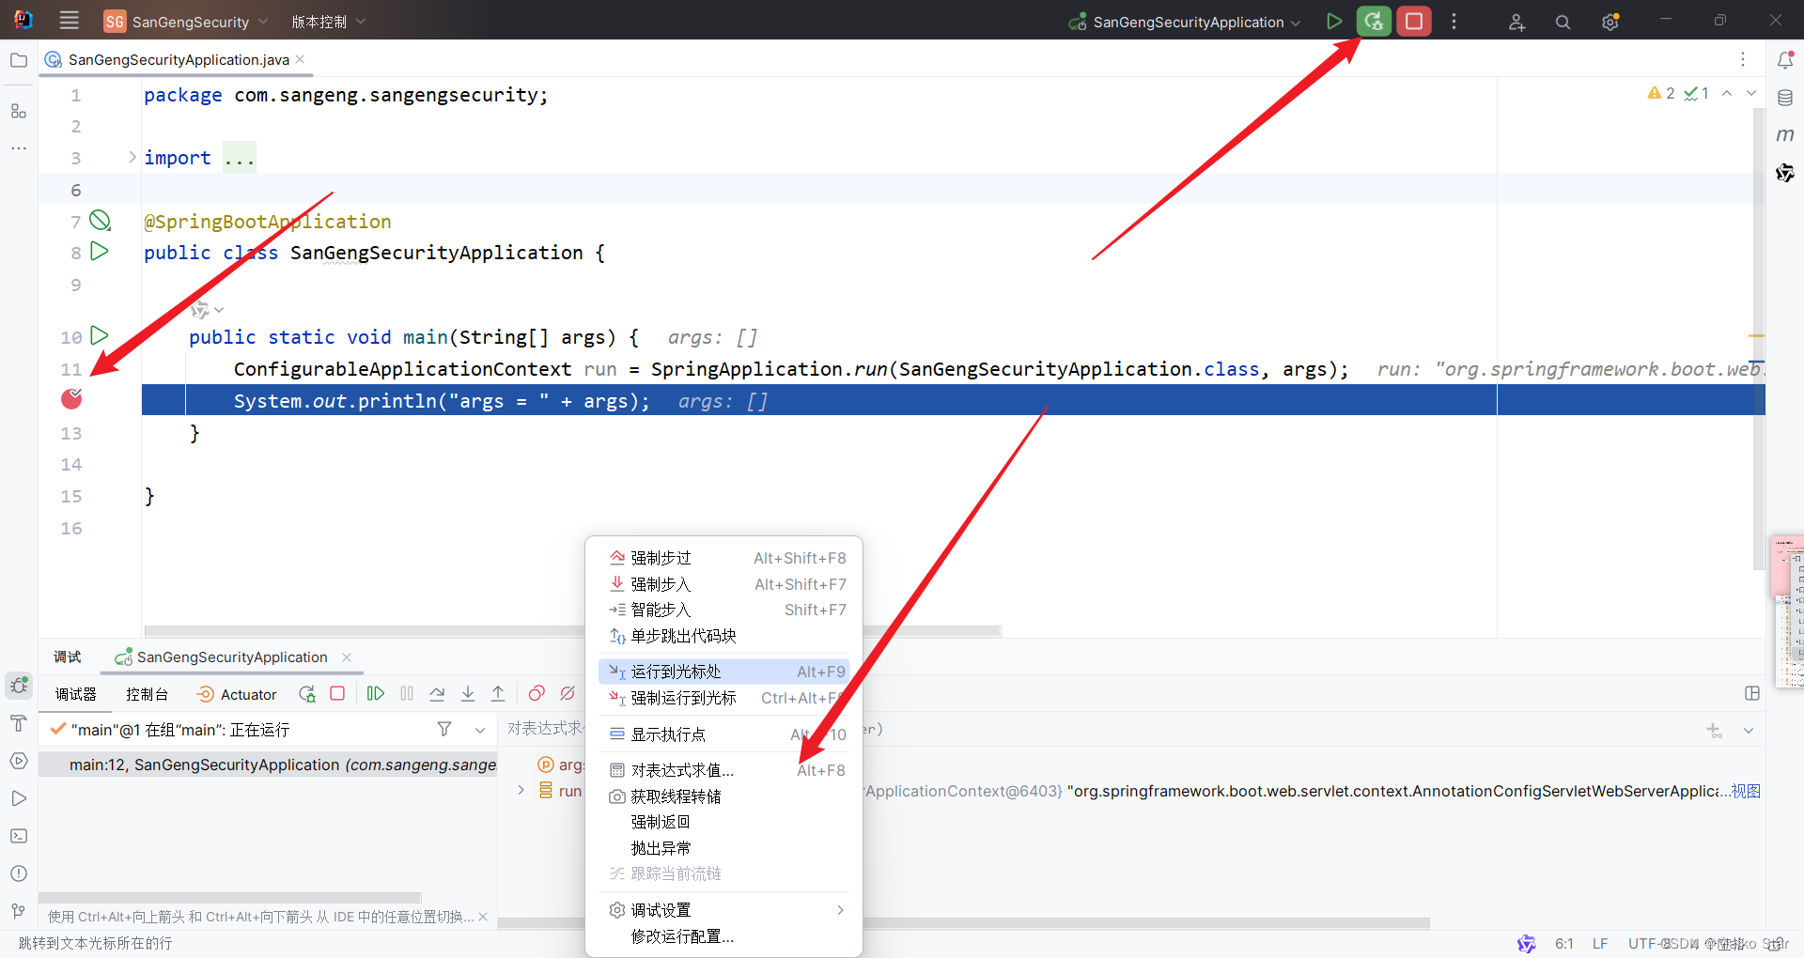The width and height of the screenshot is (1804, 958).
Task: Select Step Out in debug toolbar
Action: tap(498, 693)
